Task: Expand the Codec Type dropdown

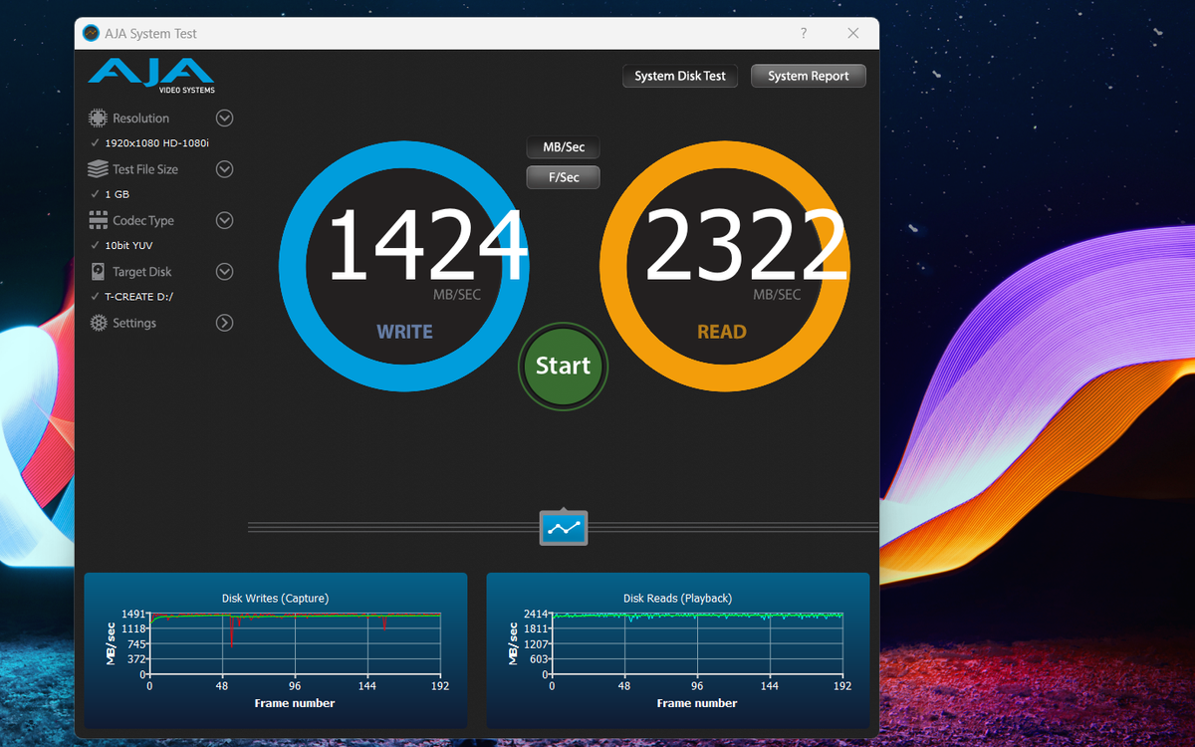Action: (224, 220)
